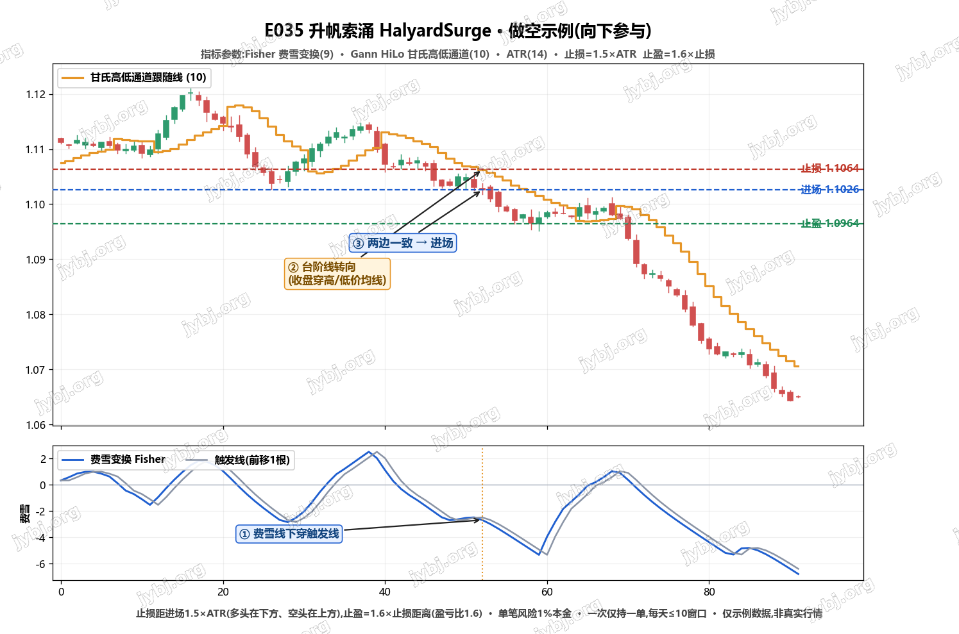This screenshot has height=634, width=959.
Task: Click the ① 费雪线下穿触发线 annotation box
Action: (x=289, y=533)
